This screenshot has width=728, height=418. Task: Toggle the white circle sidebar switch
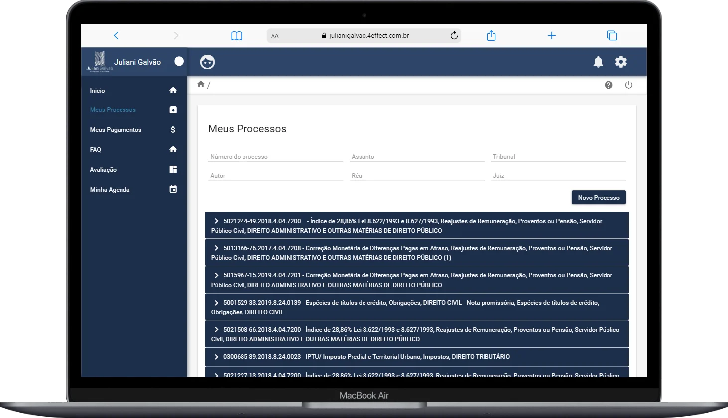click(x=179, y=61)
